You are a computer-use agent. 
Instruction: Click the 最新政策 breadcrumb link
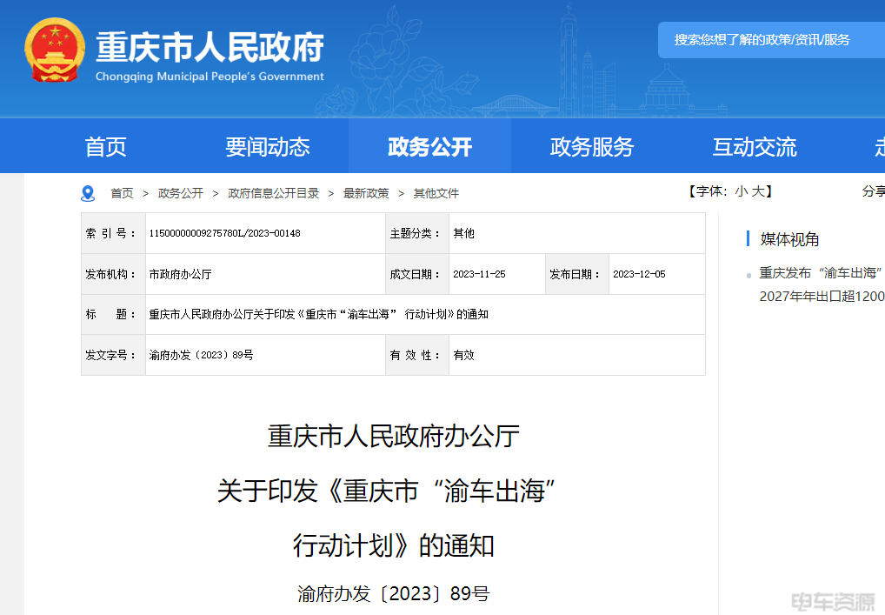point(366,193)
